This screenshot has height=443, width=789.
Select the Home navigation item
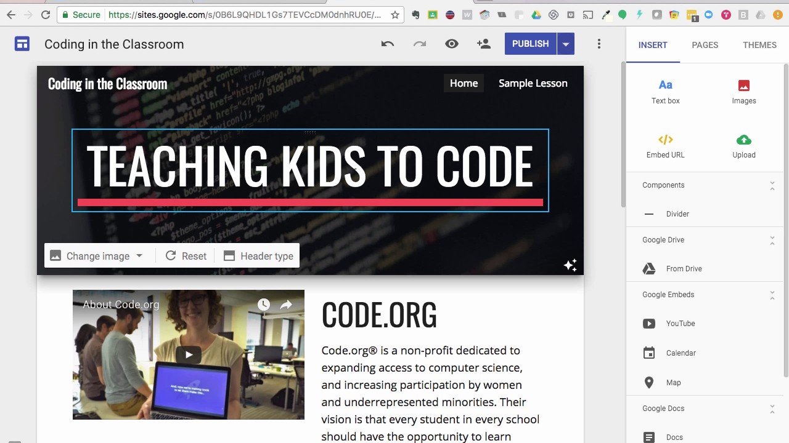click(x=464, y=83)
